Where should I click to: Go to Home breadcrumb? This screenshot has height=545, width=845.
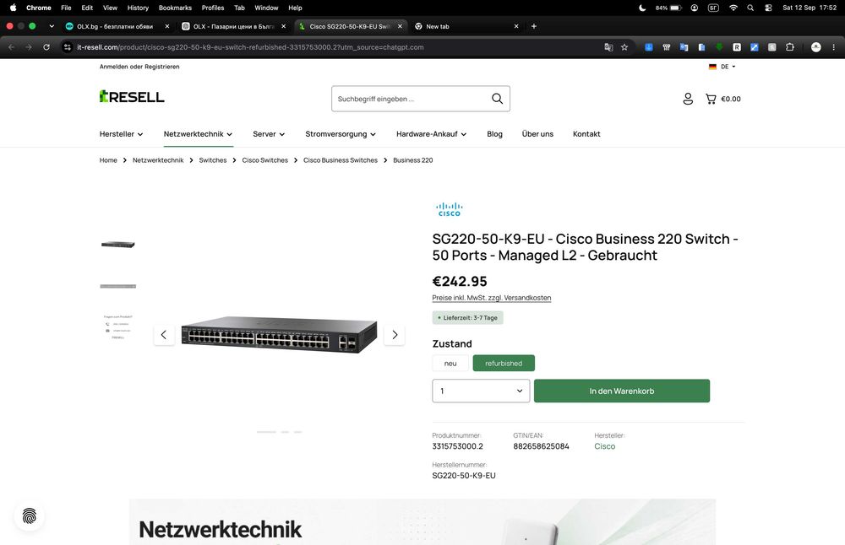click(x=108, y=160)
